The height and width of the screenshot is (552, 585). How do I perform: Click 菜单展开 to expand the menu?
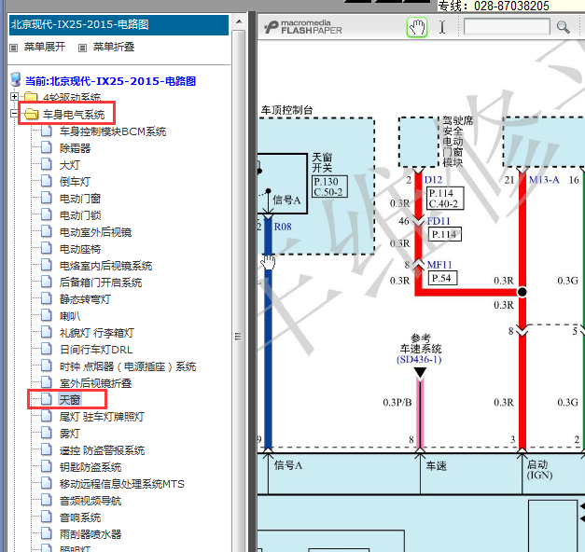point(45,47)
